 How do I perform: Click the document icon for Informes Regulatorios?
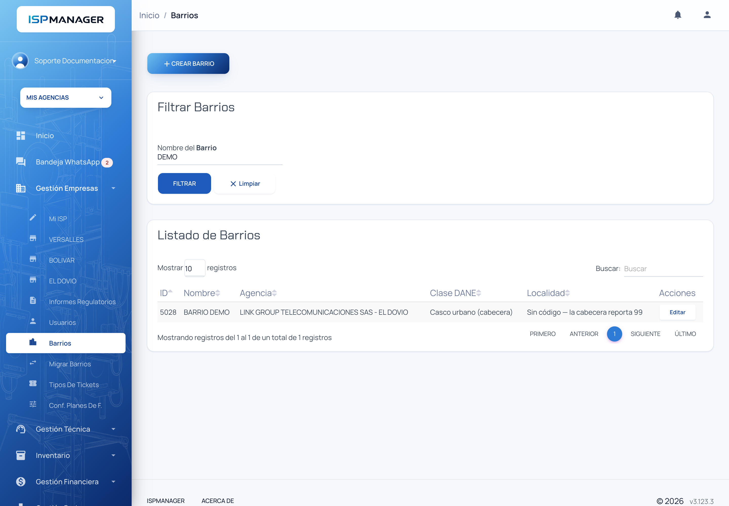click(33, 301)
